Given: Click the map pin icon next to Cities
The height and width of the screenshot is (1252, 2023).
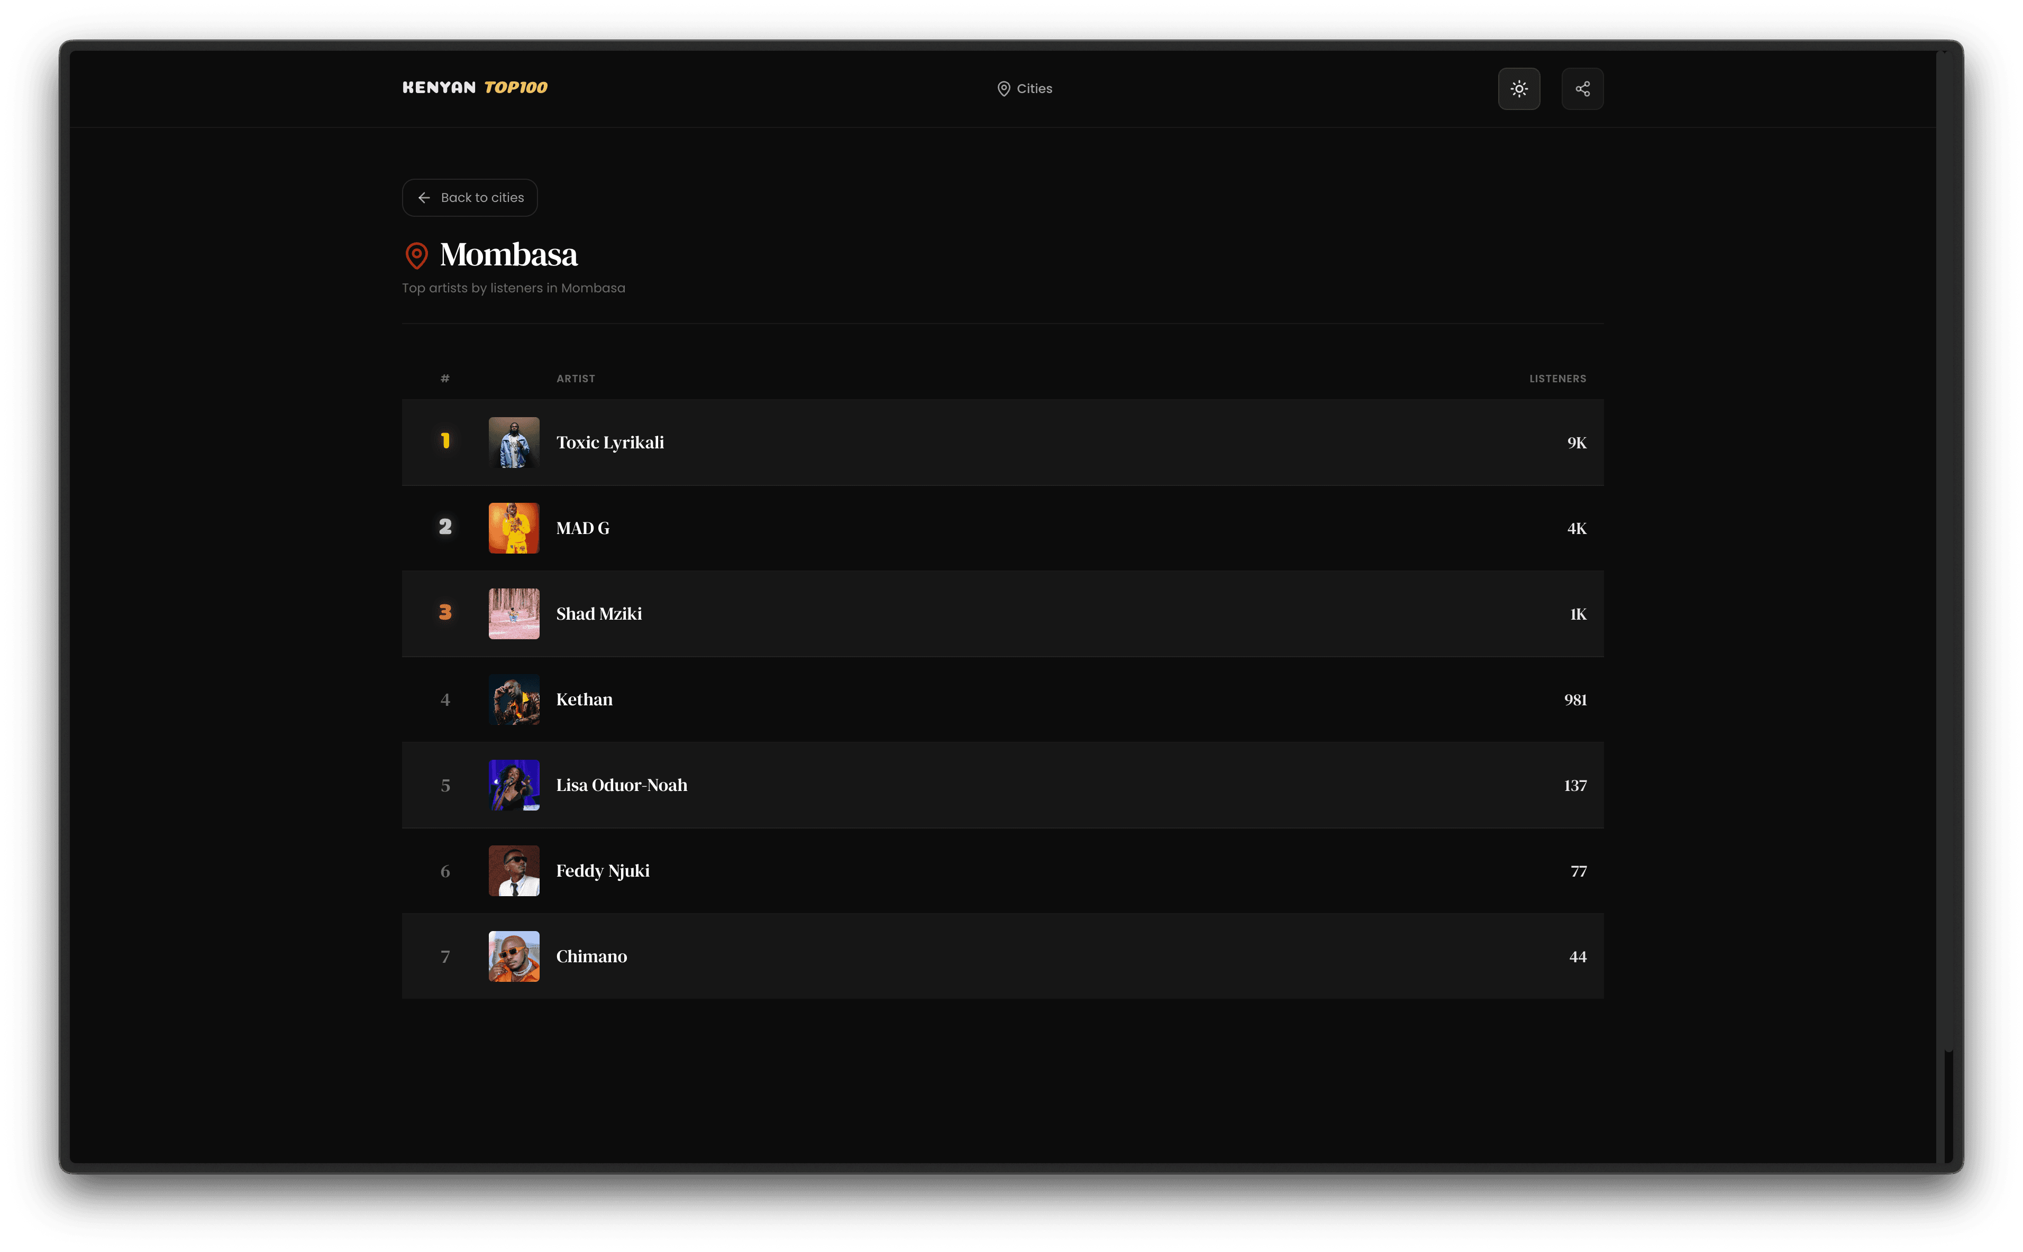Looking at the screenshot, I should (1003, 89).
